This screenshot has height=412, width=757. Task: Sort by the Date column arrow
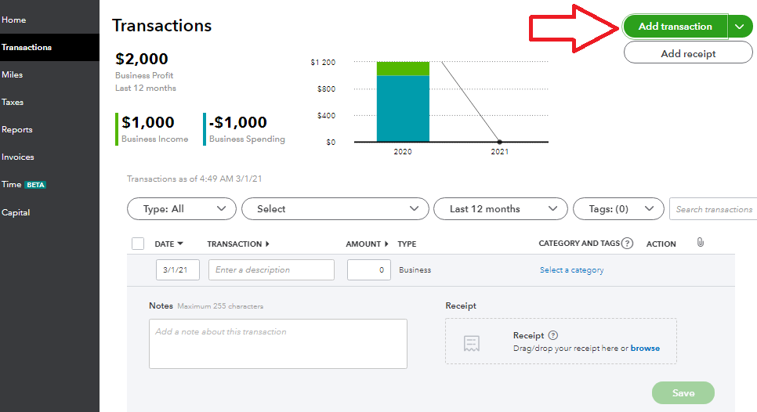[x=180, y=244]
